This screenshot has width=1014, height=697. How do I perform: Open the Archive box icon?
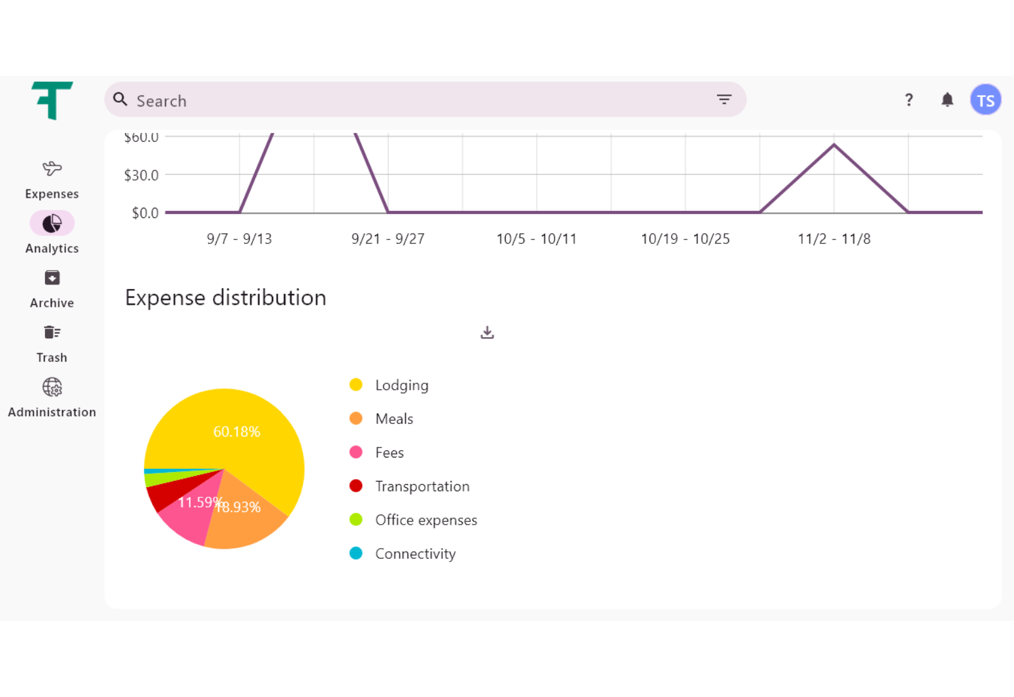[52, 278]
